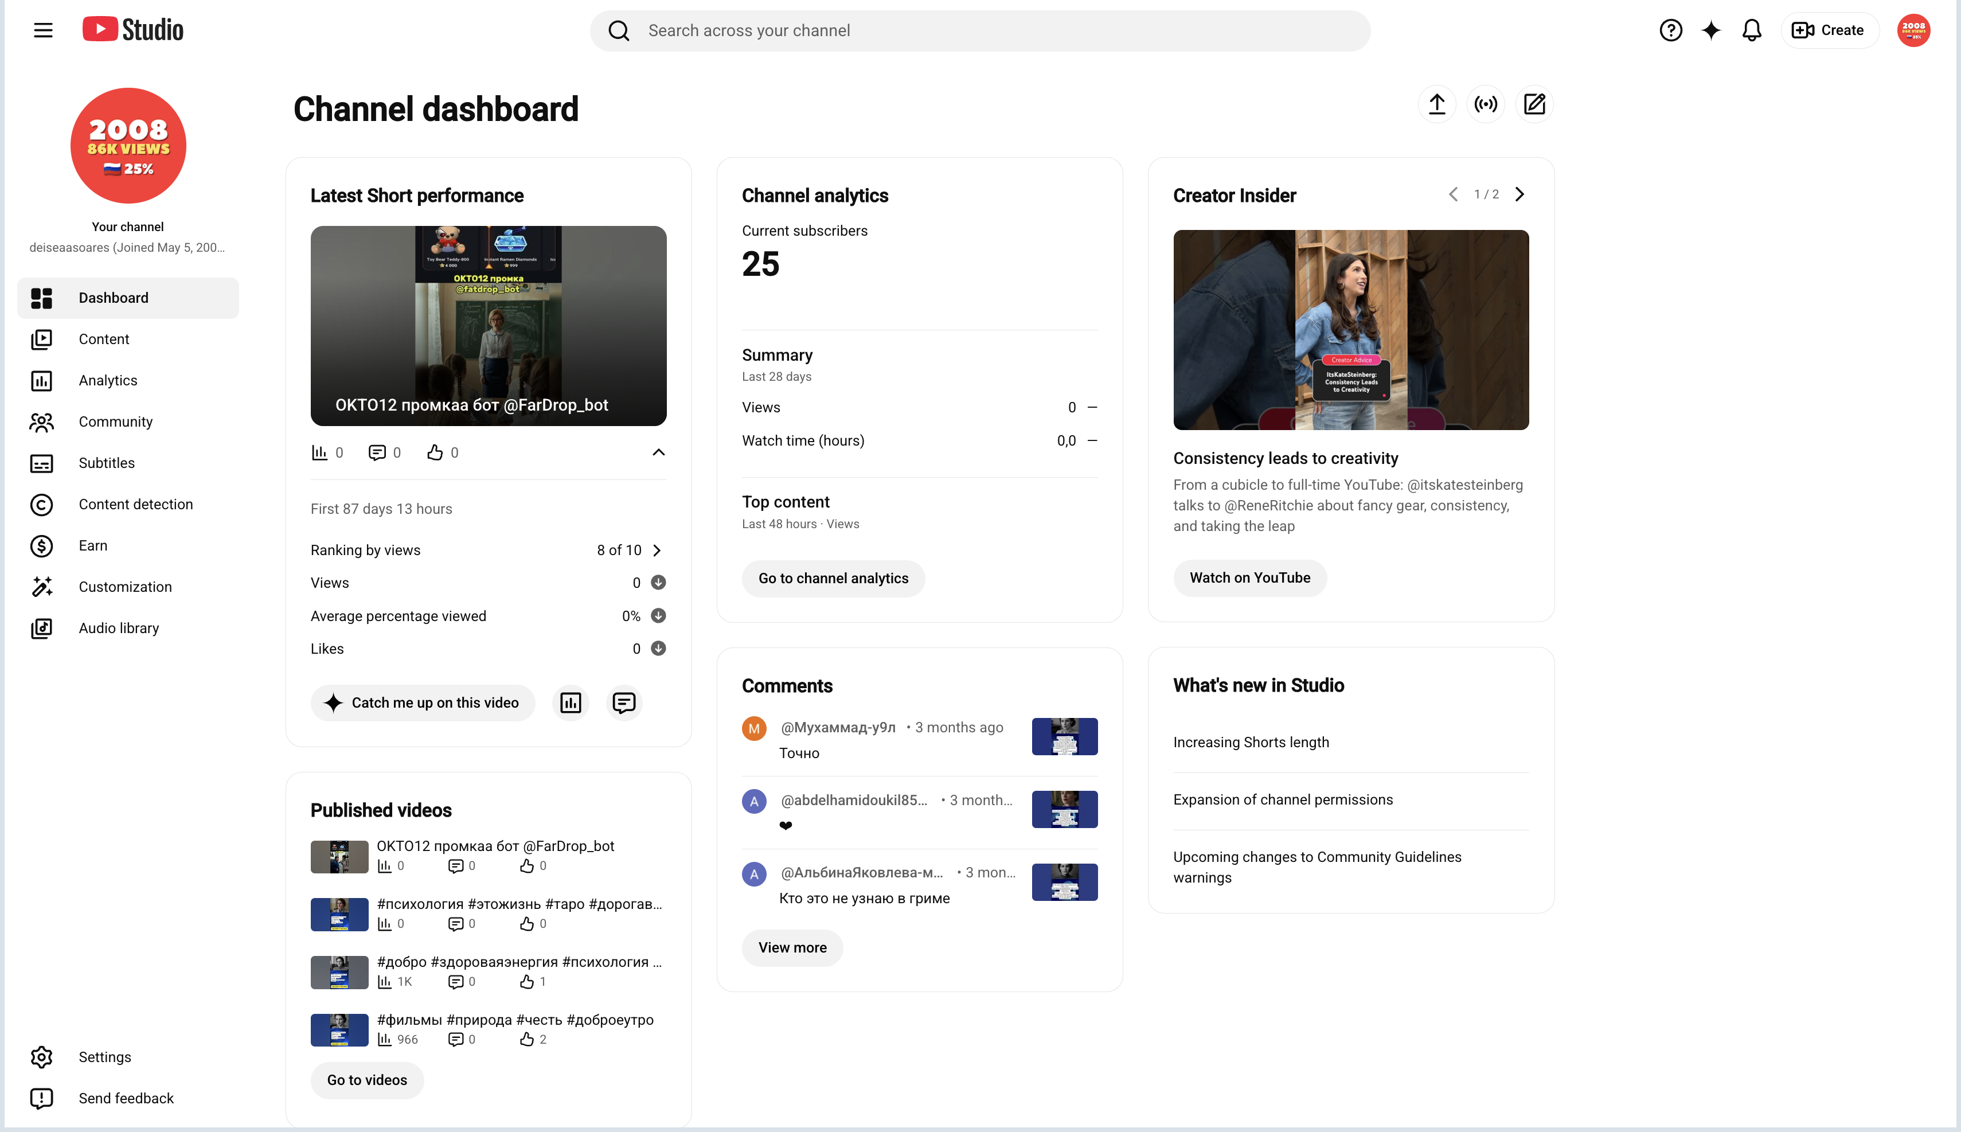Image resolution: width=1961 pixels, height=1132 pixels.
Task: Click the Content detection sidebar item
Action: coord(128,505)
